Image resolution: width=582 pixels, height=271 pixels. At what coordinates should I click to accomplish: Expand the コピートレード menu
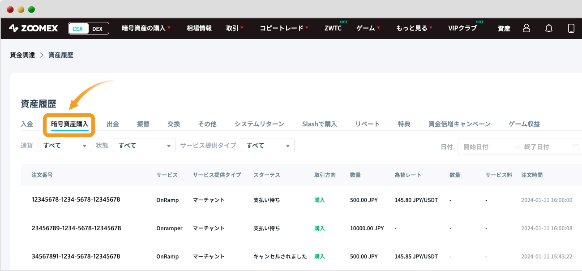point(284,28)
